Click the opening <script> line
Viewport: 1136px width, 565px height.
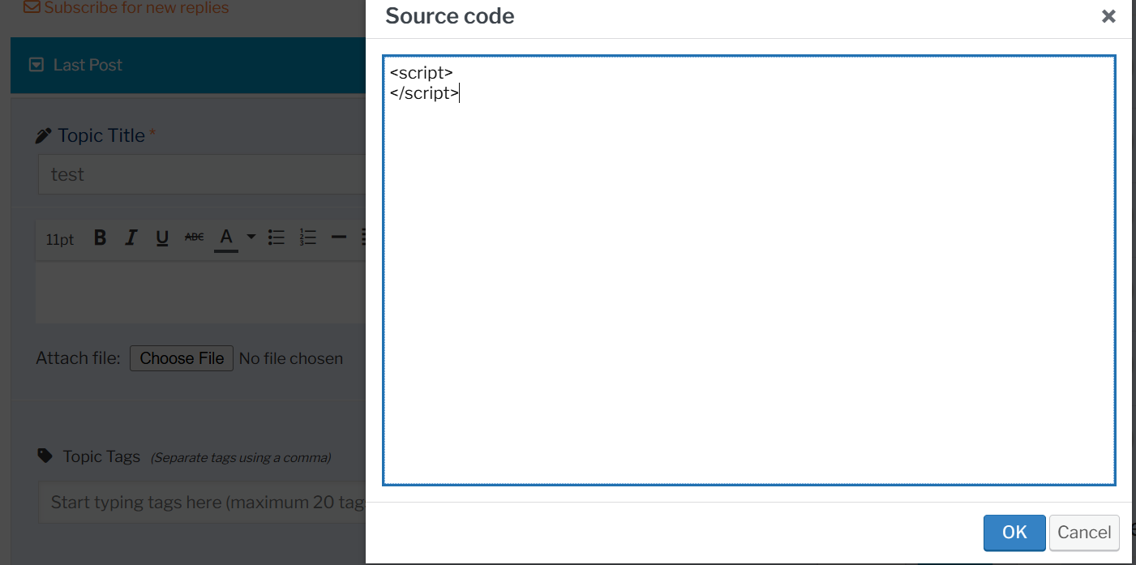(x=421, y=73)
